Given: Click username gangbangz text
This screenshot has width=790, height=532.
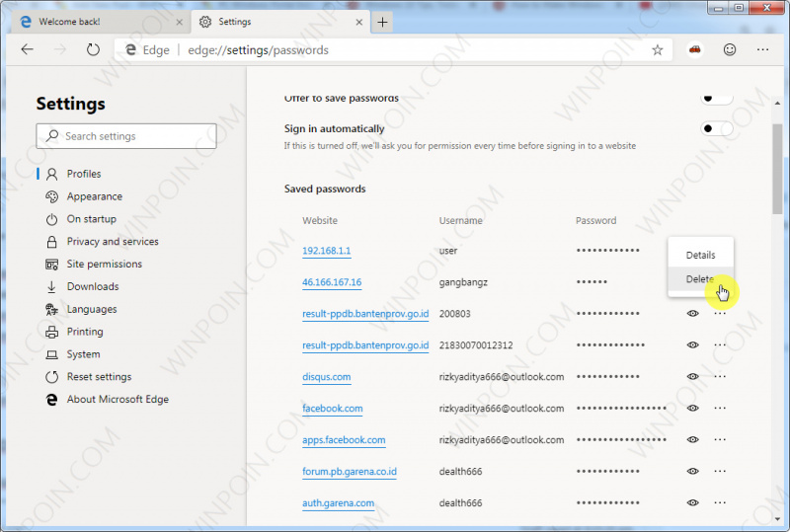Looking at the screenshot, I should (463, 282).
